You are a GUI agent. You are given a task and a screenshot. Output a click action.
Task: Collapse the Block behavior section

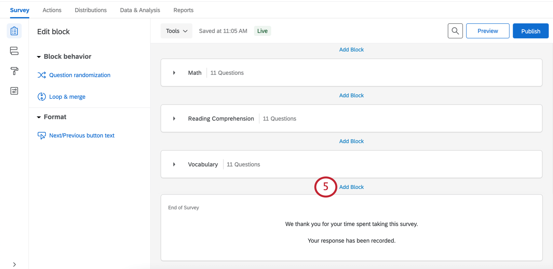coord(39,57)
